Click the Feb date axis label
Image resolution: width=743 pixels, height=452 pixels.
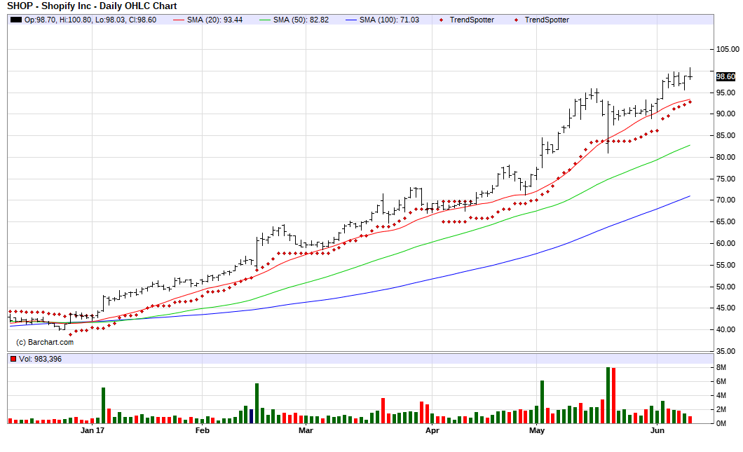(203, 431)
